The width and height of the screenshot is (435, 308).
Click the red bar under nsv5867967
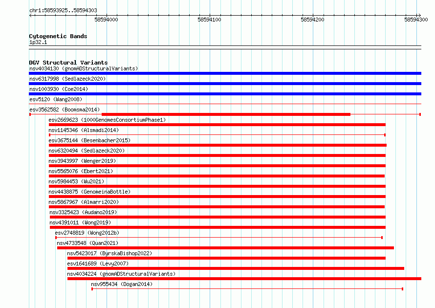tap(217, 207)
